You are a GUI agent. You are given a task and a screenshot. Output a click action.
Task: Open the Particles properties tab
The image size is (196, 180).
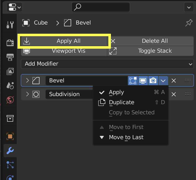10,165
